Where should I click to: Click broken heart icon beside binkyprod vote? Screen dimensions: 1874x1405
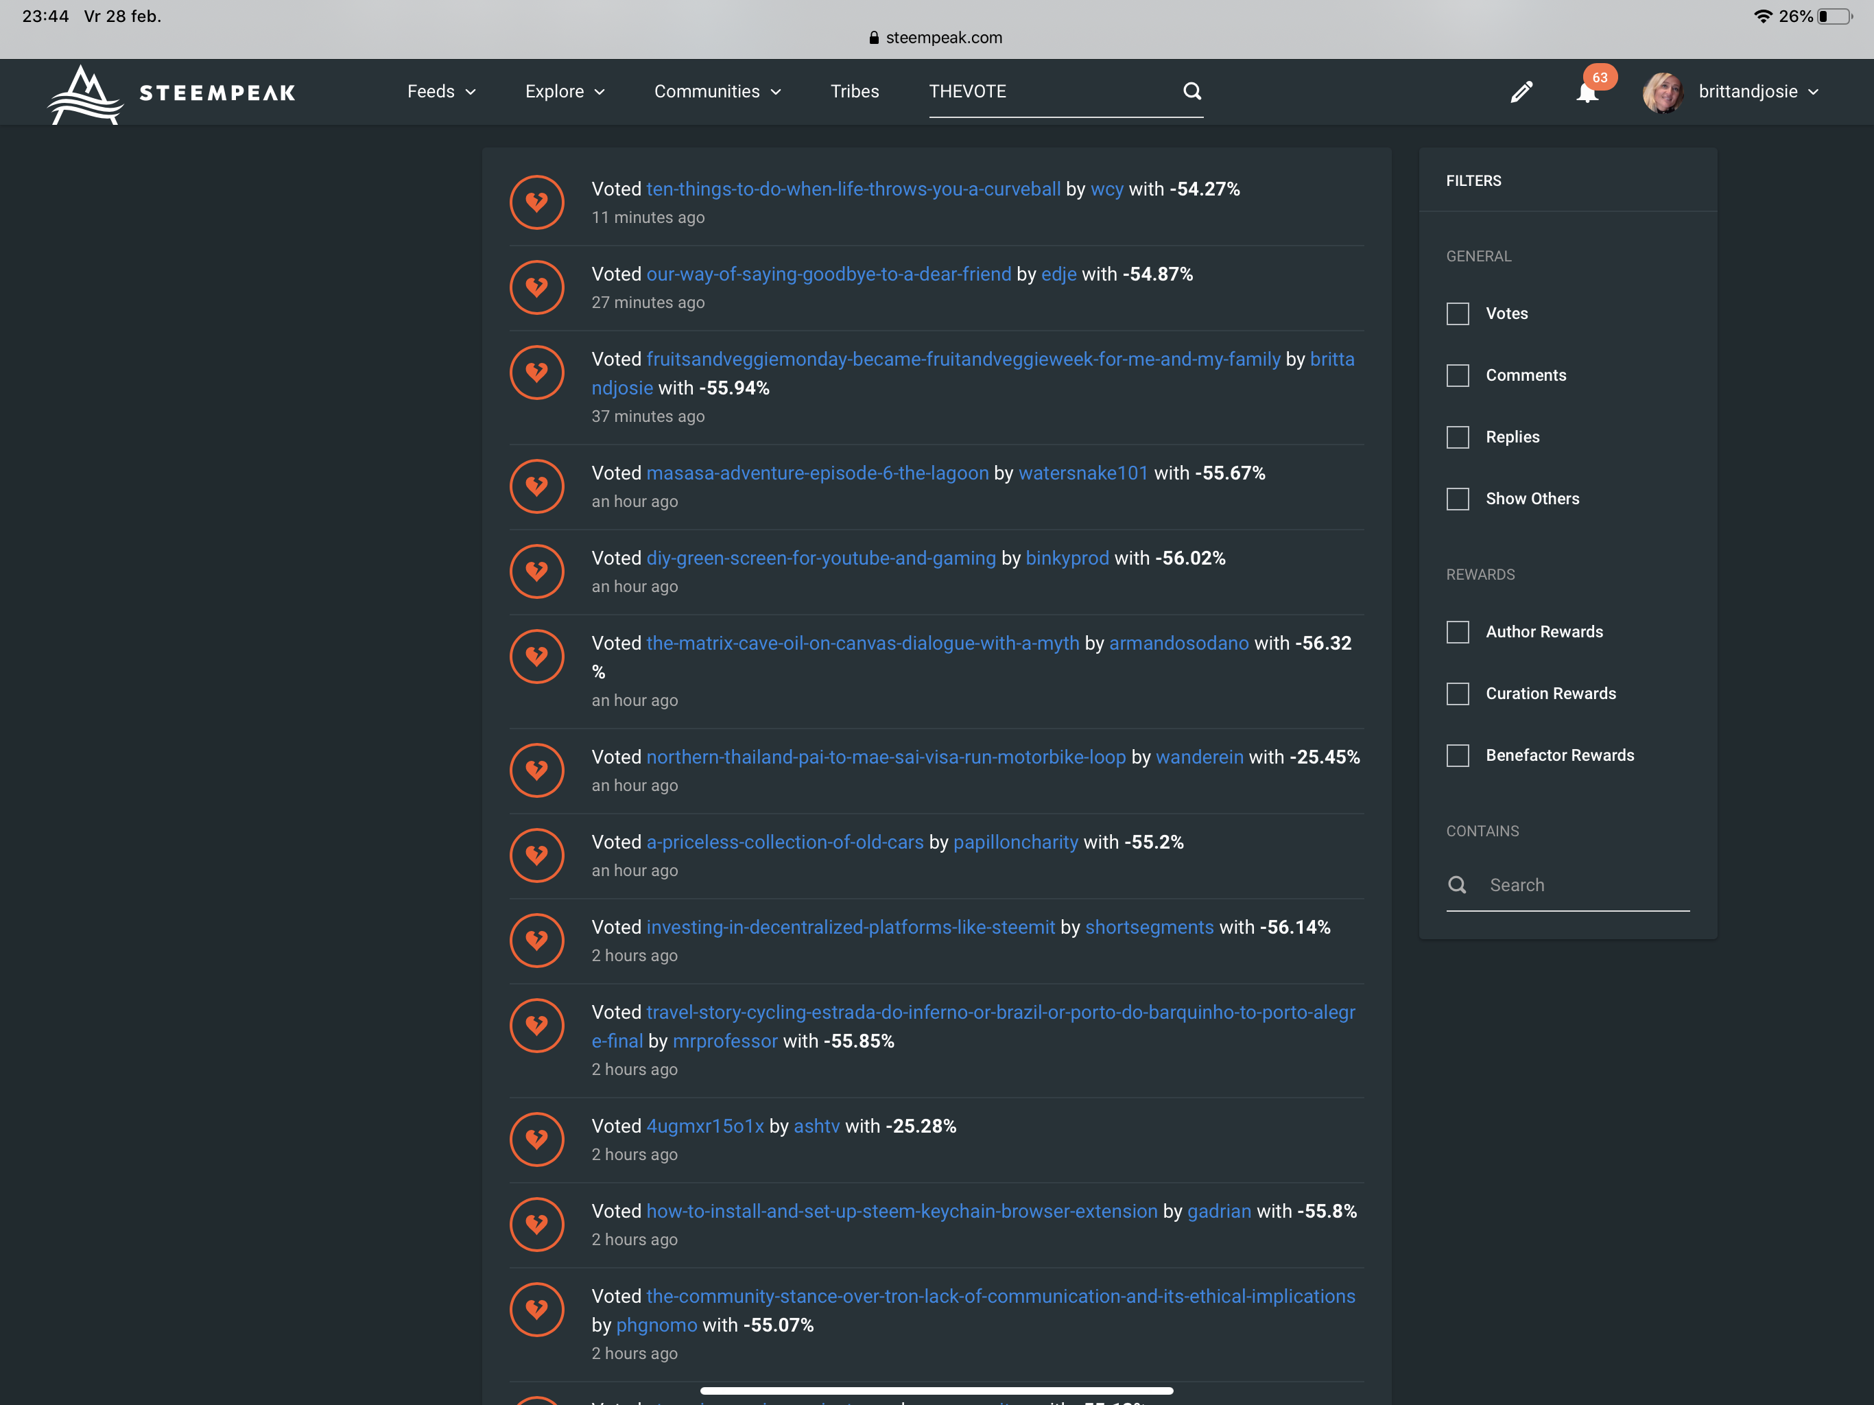pos(536,571)
